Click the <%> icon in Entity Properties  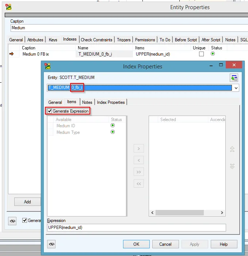[12, 221]
